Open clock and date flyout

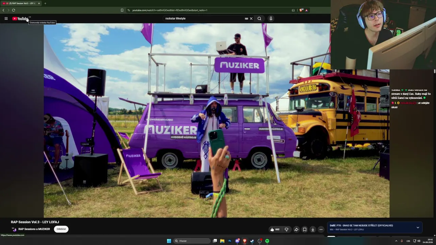point(428,241)
